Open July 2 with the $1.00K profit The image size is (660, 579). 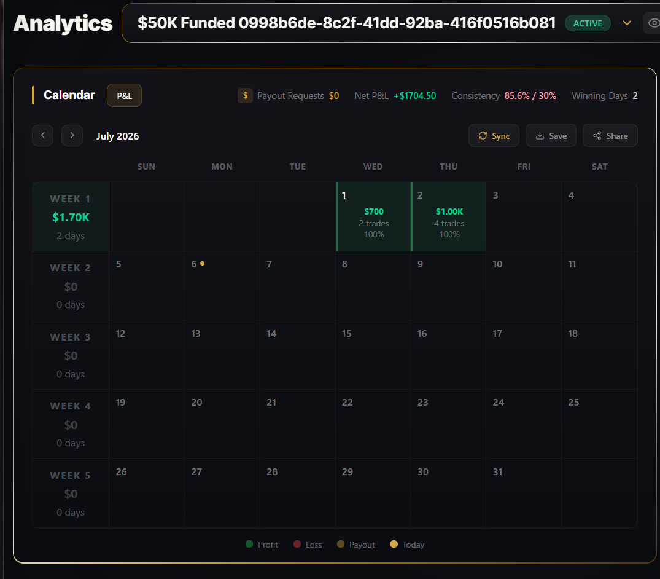(449, 216)
